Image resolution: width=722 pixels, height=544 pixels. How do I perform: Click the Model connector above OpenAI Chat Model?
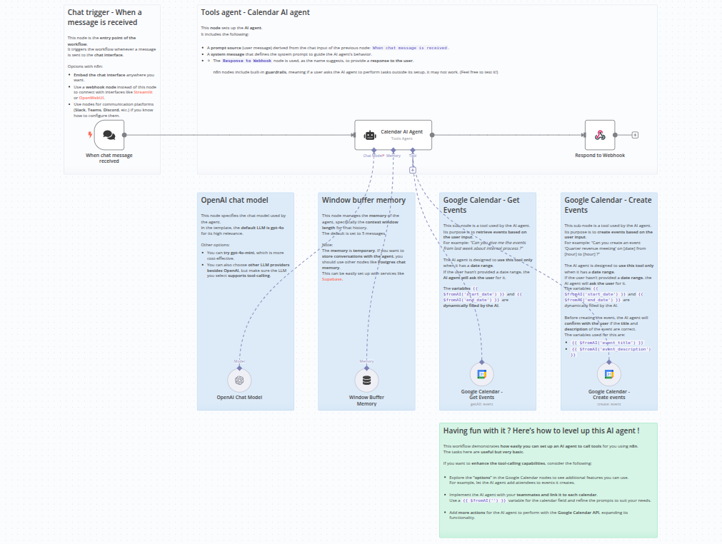(x=239, y=368)
